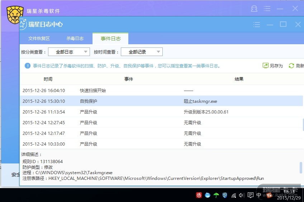The image size is (304, 202).
Task: Switch to the 杀毒日志 tab
Action: 75,39
